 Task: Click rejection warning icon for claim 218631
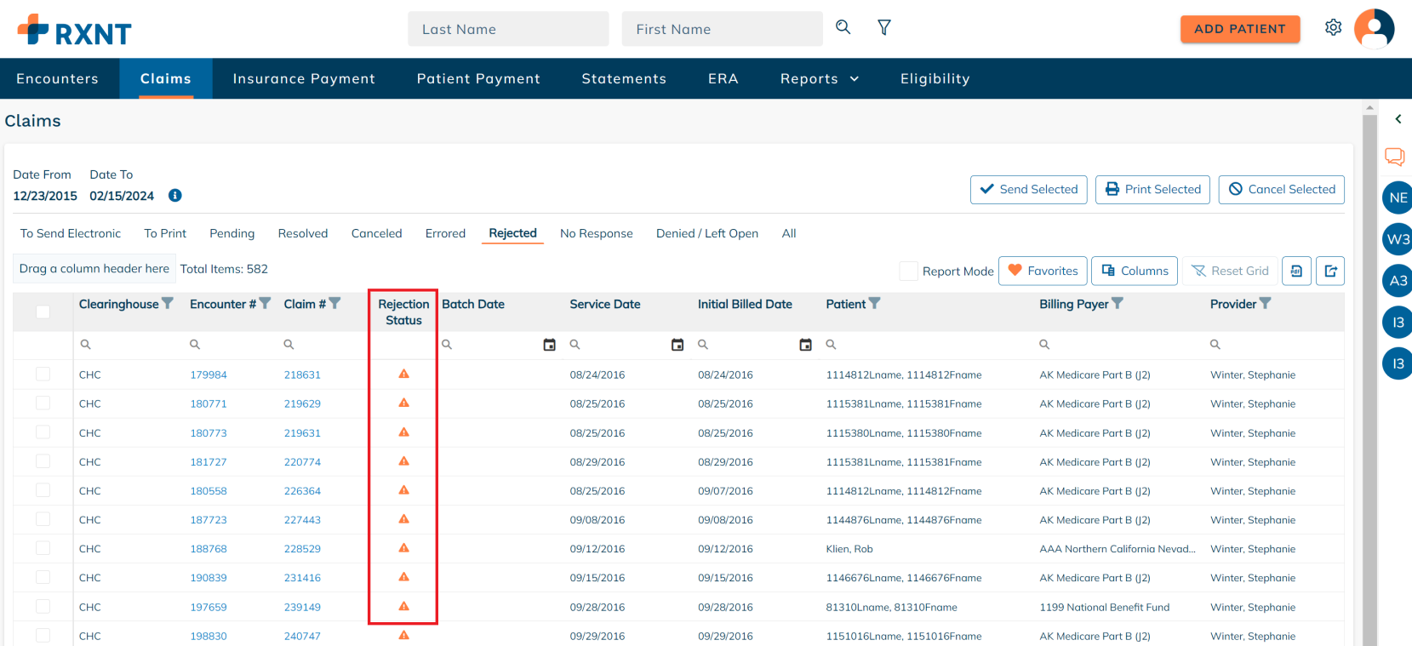(404, 374)
